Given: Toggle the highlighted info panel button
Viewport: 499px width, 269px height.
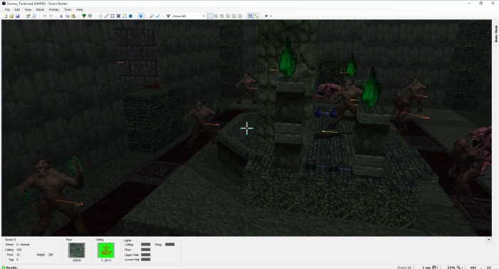Looking at the screenshot, I should click(250, 16).
